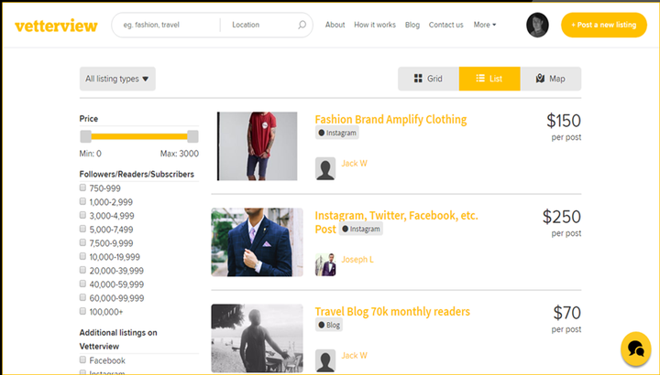The height and width of the screenshot is (375, 660).
Task: Open the user profile avatar
Action: click(x=537, y=25)
